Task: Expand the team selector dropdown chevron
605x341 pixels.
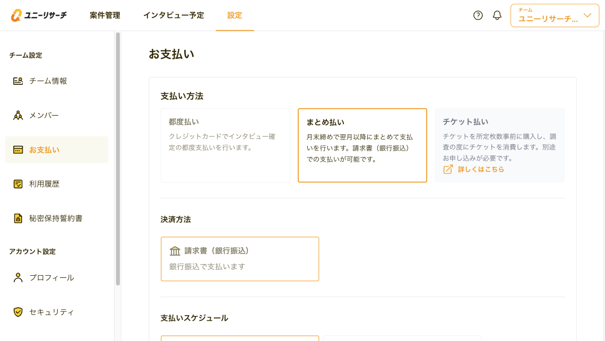Action: click(x=587, y=15)
